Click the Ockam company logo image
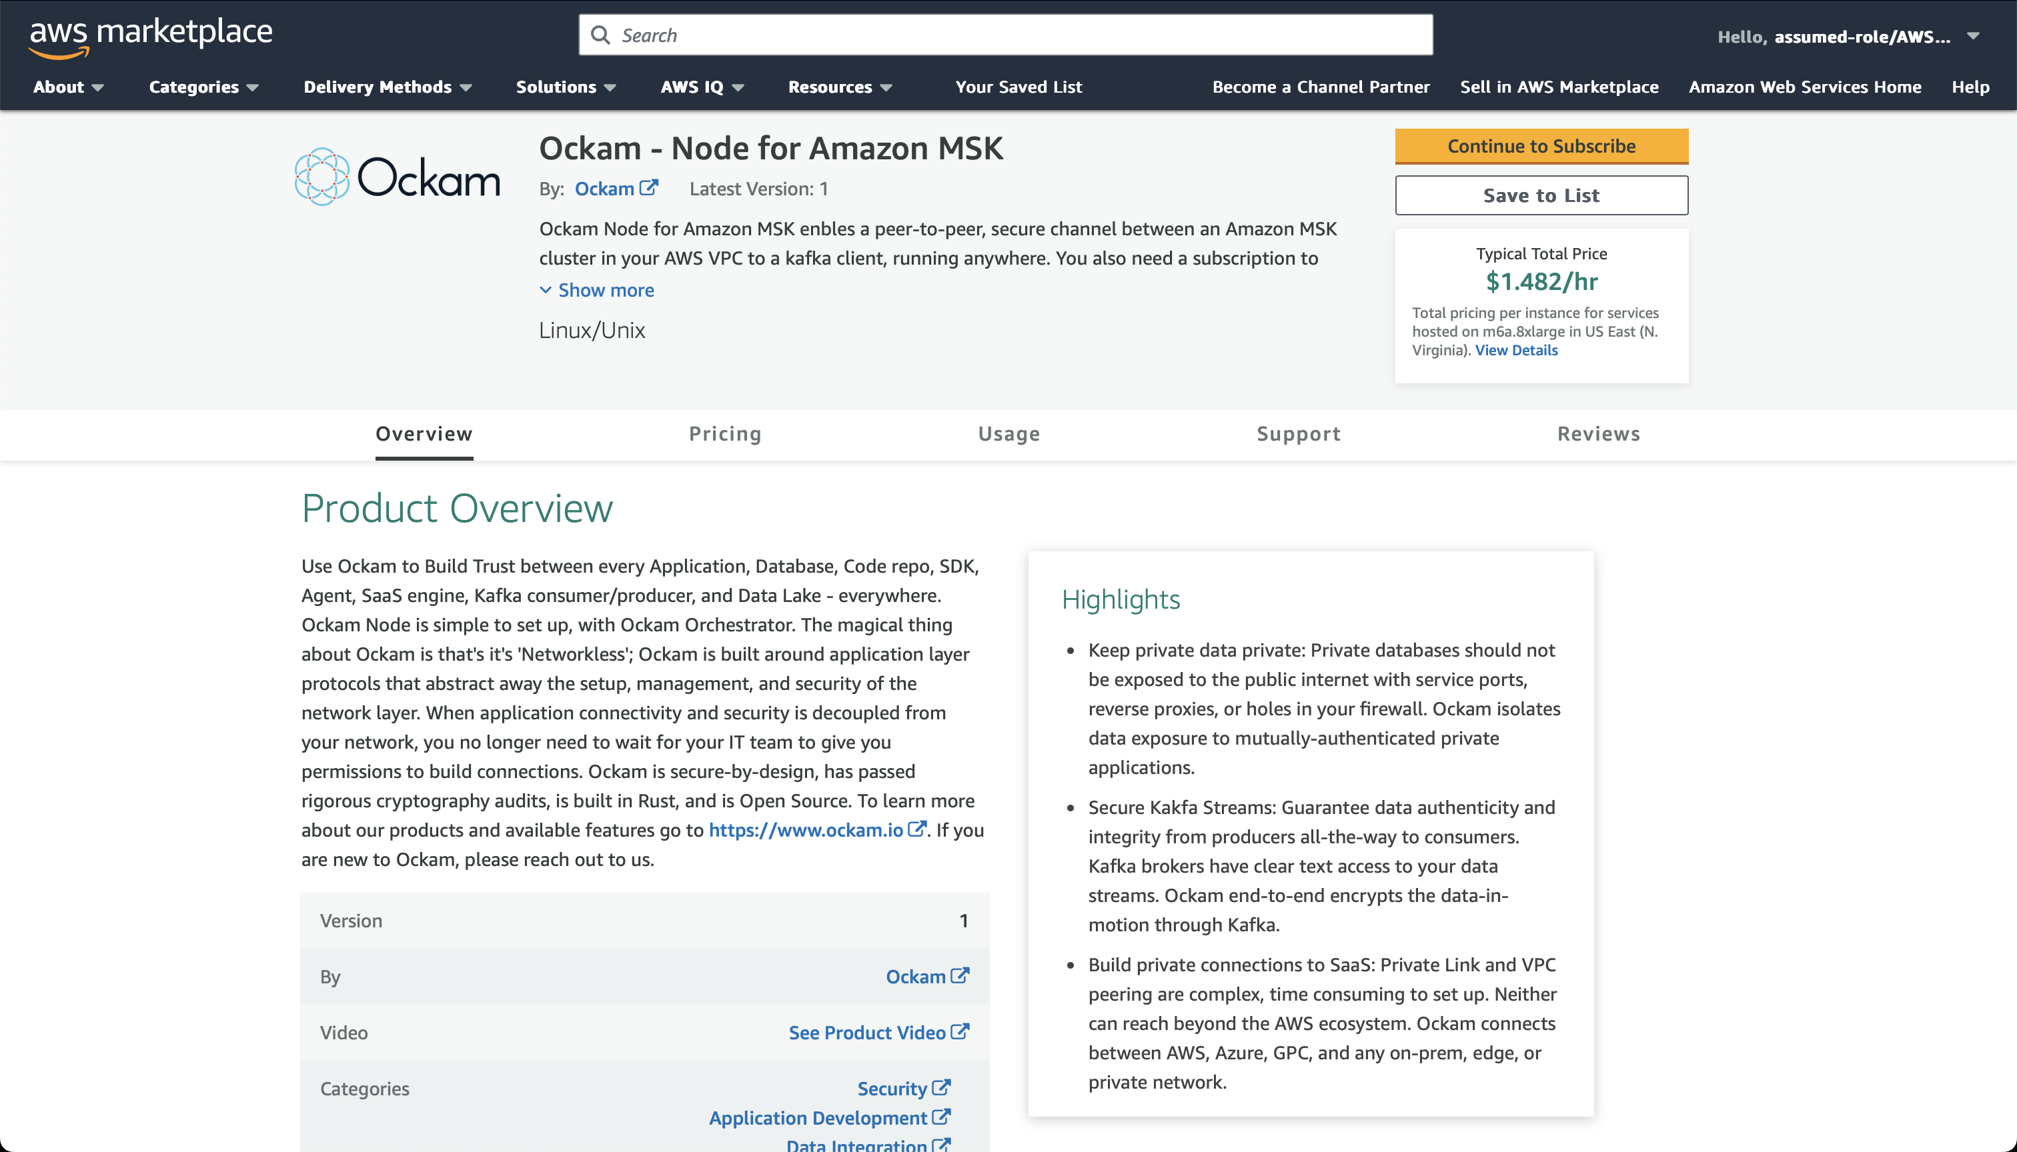Screen dimensions: 2017x1152 398,177
